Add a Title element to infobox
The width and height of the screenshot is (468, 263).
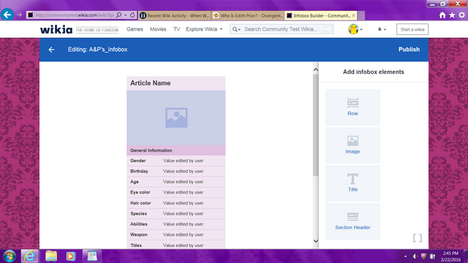click(x=352, y=183)
